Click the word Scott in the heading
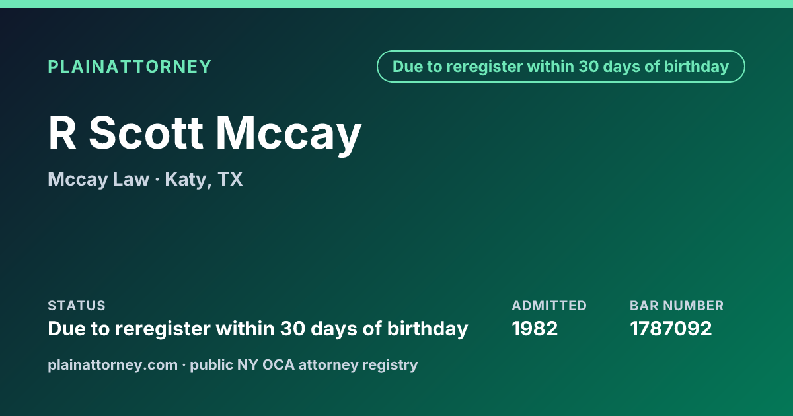Viewport: 793px width, 416px height. (146, 133)
